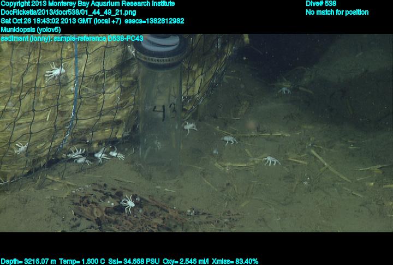Click the squat lobster just right of core tube base

click(189, 128)
